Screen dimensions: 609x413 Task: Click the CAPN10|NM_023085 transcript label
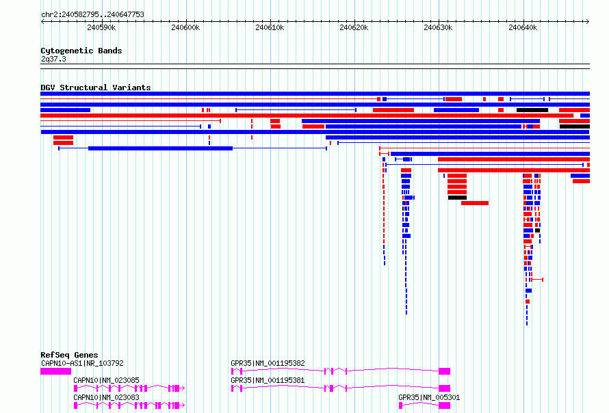pos(107,380)
